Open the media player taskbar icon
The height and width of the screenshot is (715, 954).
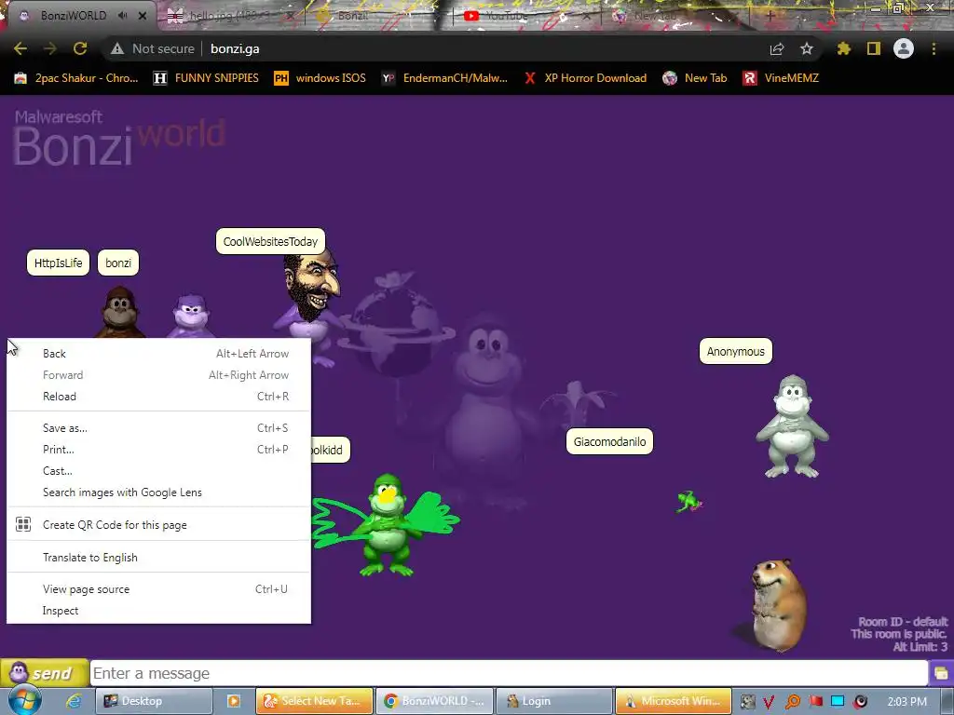[234, 701]
